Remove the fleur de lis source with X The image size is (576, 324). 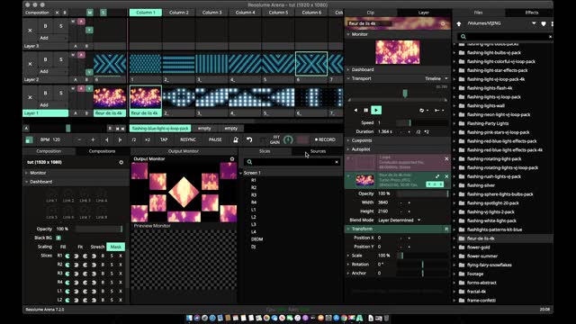pyautogui.click(x=446, y=176)
